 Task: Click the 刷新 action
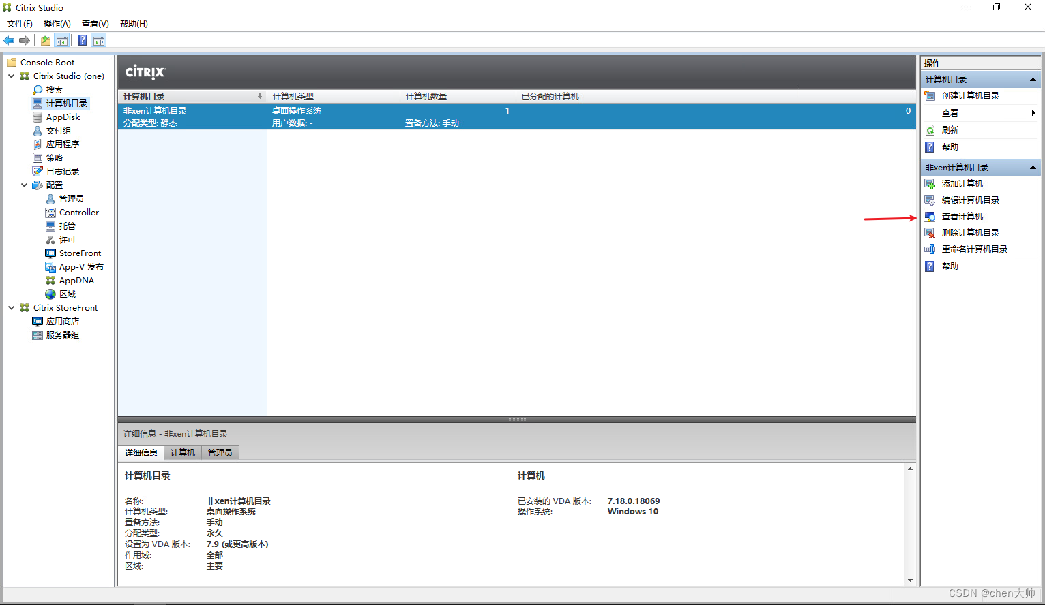[950, 130]
